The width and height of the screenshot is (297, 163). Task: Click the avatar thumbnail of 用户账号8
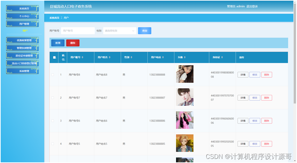185,74
